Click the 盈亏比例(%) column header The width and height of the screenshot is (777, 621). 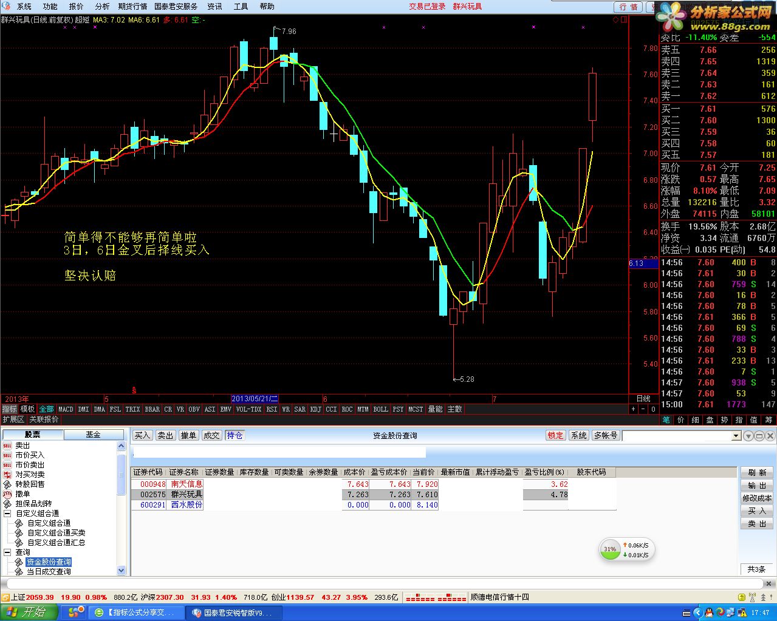pyautogui.click(x=546, y=472)
